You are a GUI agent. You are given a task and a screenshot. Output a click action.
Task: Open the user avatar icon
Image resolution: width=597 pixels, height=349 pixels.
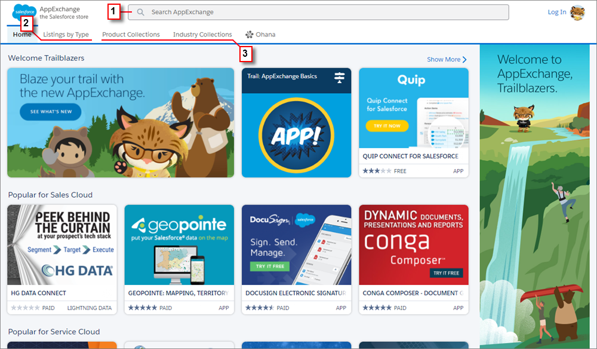click(577, 13)
